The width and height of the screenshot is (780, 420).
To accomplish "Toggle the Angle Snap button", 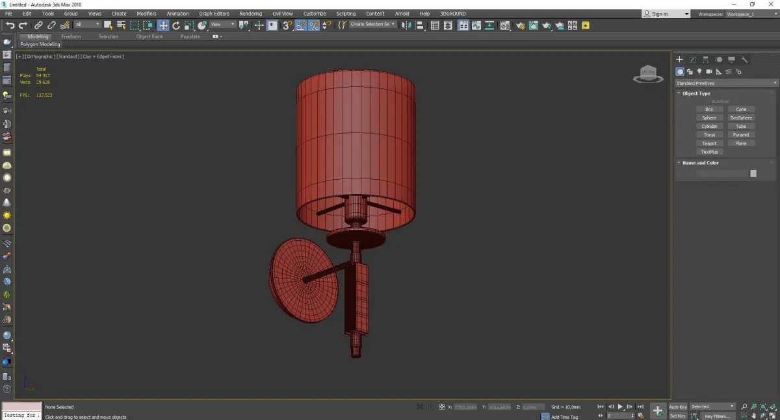I will 301,25.
